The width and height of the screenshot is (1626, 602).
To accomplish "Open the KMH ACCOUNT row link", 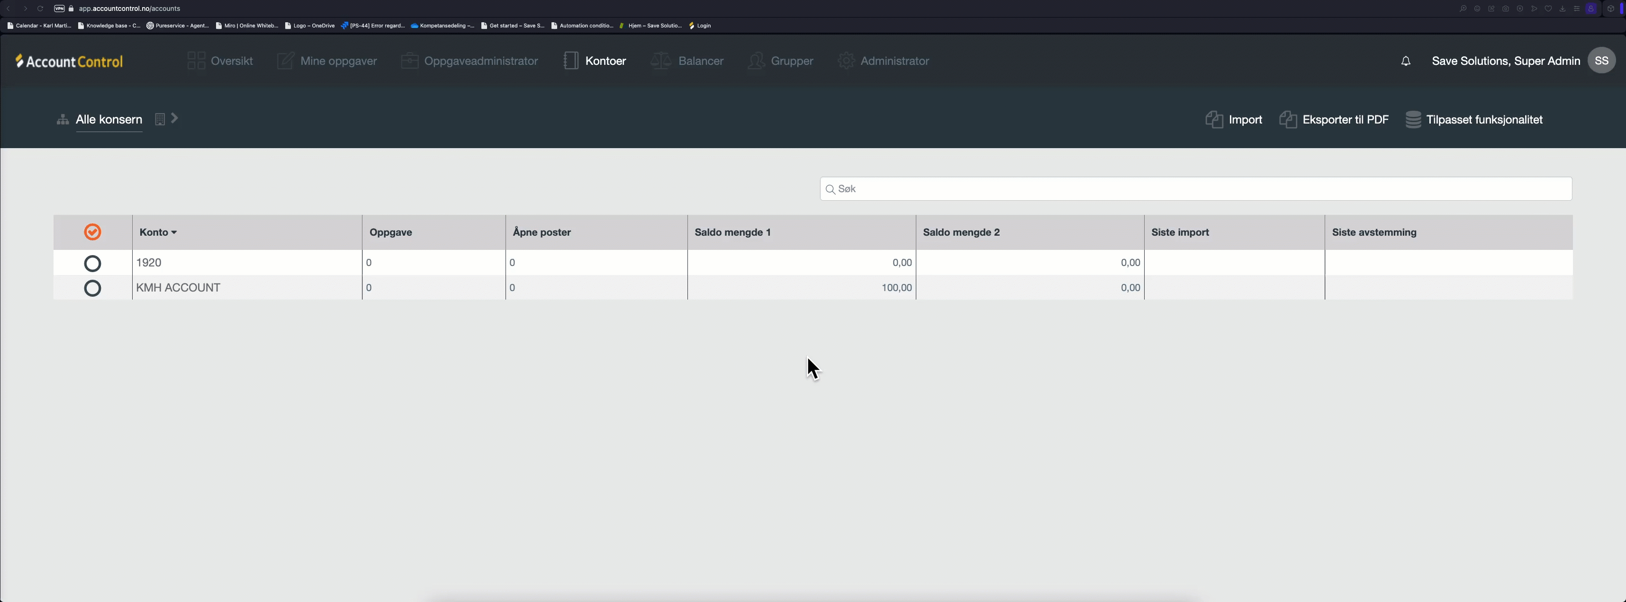I will click(x=178, y=288).
